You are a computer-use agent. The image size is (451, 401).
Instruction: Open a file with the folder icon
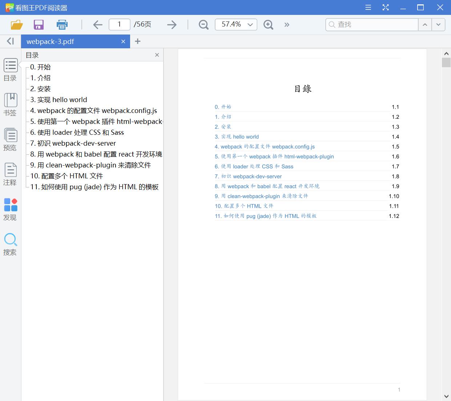tap(17, 24)
